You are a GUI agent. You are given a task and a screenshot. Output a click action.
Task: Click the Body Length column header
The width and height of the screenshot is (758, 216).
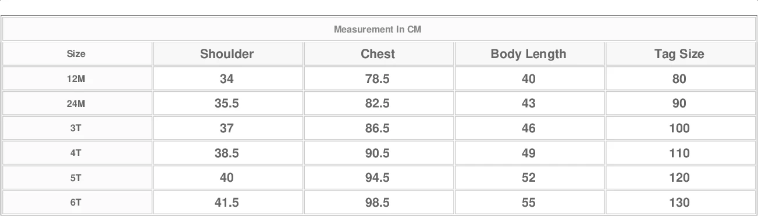[528, 54]
